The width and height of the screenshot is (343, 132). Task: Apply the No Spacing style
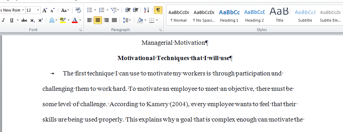point(204,15)
